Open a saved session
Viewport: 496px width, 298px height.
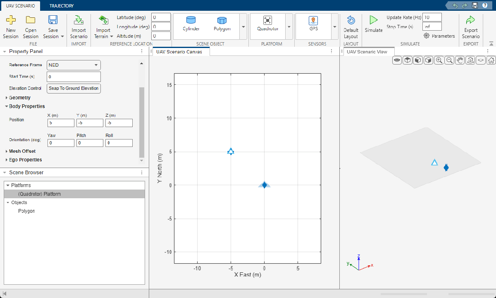(31, 27)
